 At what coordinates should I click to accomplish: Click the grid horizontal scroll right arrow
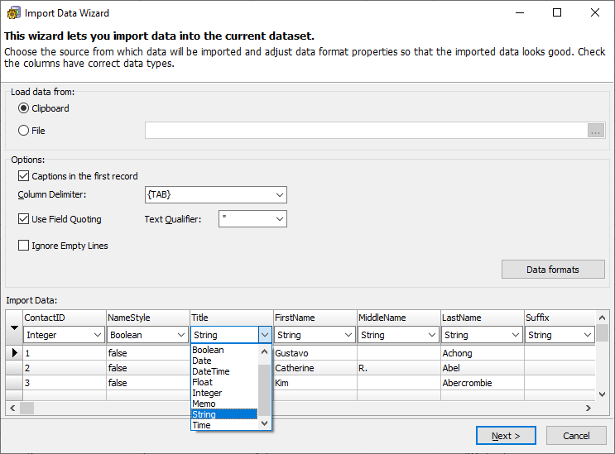pyautogui.click(x=588, y=409)
